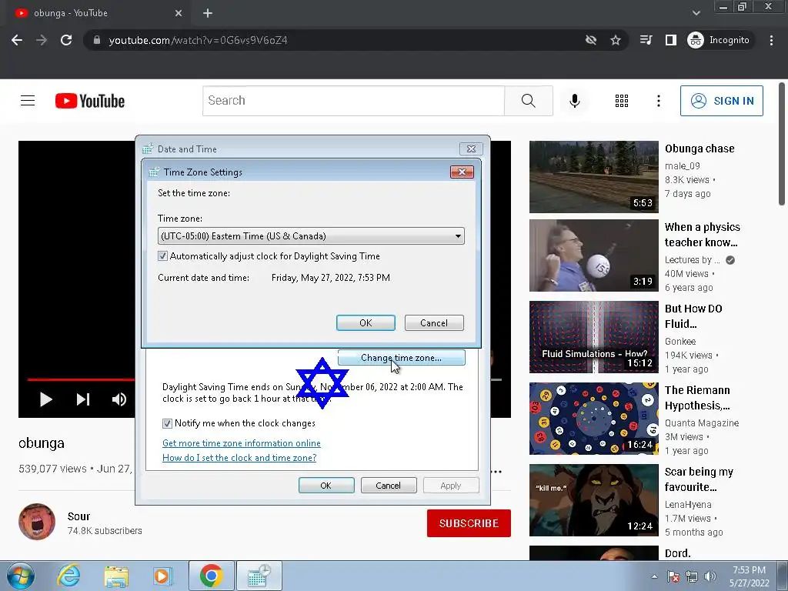Viewport: 788px width, 591px height.
Task: Click the Change time zone button
Action: click(x=401, y=357)
